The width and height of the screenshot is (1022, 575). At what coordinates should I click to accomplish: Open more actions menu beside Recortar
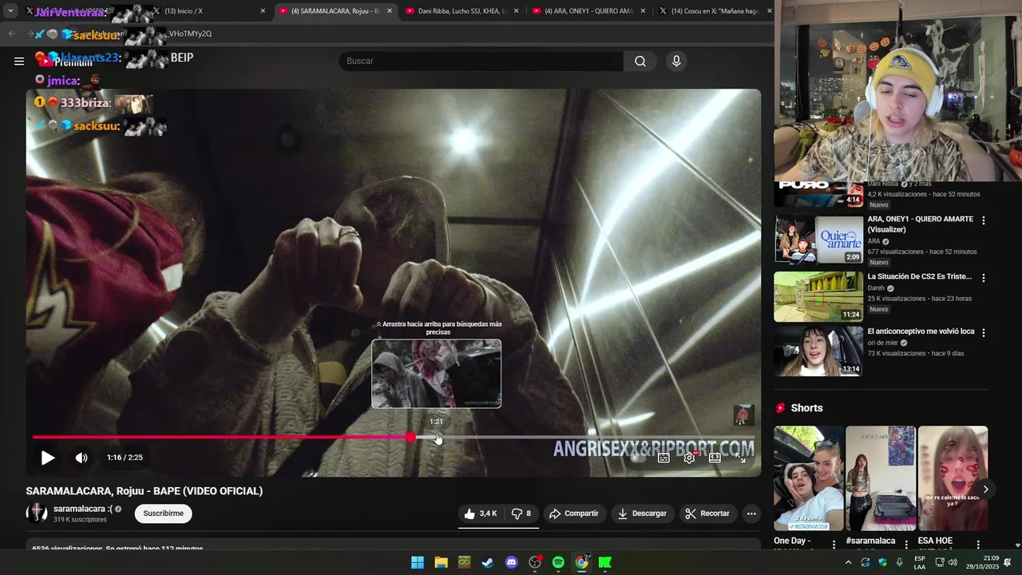(751, 514)
